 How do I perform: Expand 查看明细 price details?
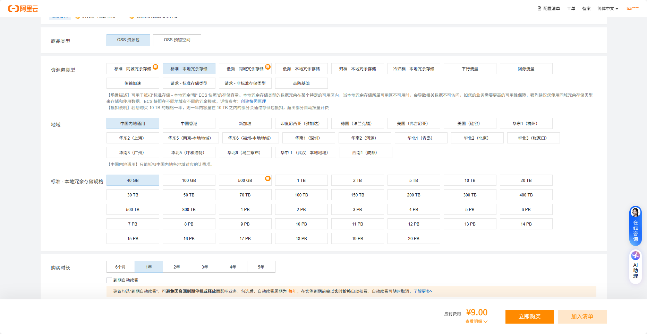point(476,322)
